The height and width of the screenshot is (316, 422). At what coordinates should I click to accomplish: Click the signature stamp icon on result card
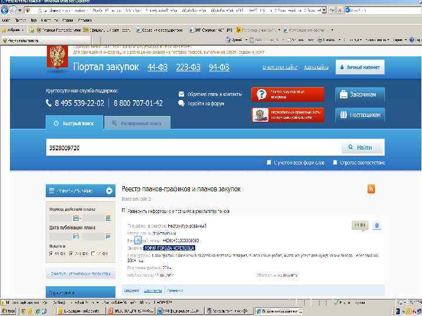tap(377, 225)
